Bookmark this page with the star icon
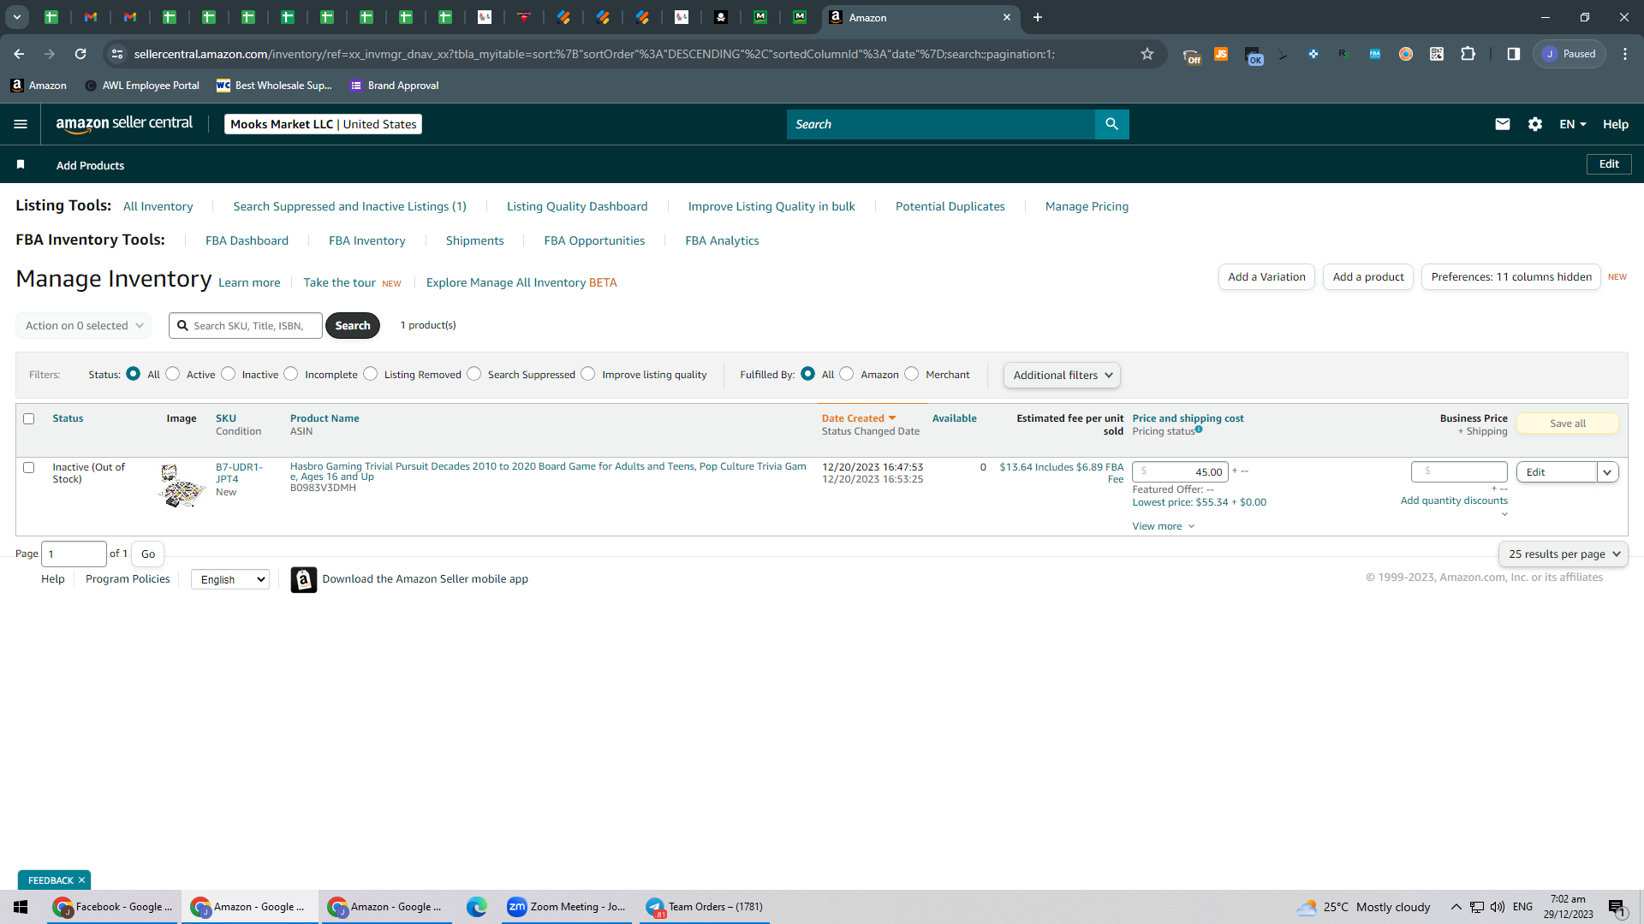Viewport: 1644px width, 924px height. click(x=1147, y=54)
